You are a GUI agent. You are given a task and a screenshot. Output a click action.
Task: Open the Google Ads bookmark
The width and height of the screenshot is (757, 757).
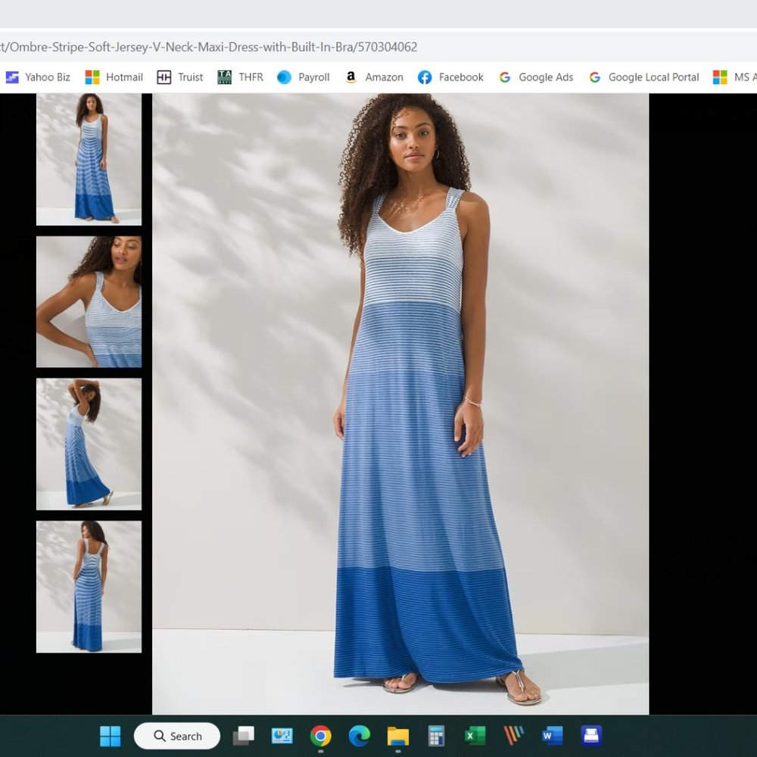tap(536, 77)
